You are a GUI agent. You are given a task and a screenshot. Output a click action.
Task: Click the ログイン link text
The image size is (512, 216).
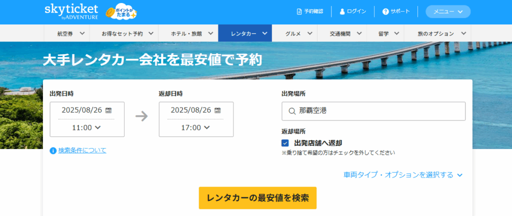[x=356, y=11]
